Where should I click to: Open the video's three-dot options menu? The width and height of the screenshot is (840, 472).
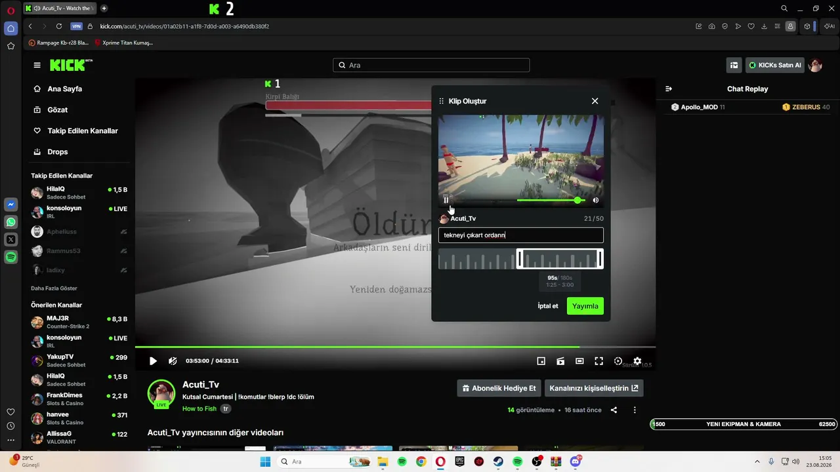tap(635, 410)
